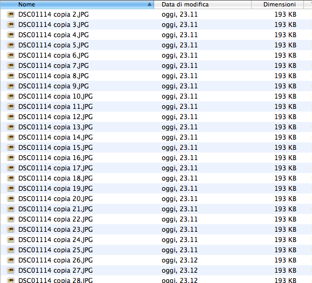
Task: Click the JPG icon of DSC01114 copia 12.JPG
Action: 11,116
